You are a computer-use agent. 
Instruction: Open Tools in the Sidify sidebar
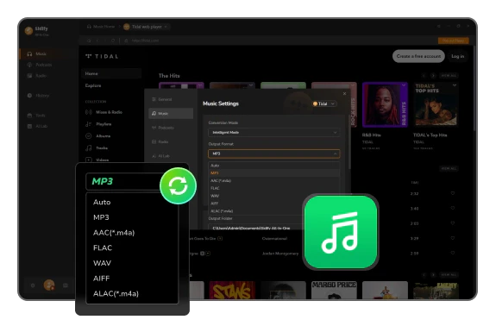pyautogui.click(x=36, y=116)
